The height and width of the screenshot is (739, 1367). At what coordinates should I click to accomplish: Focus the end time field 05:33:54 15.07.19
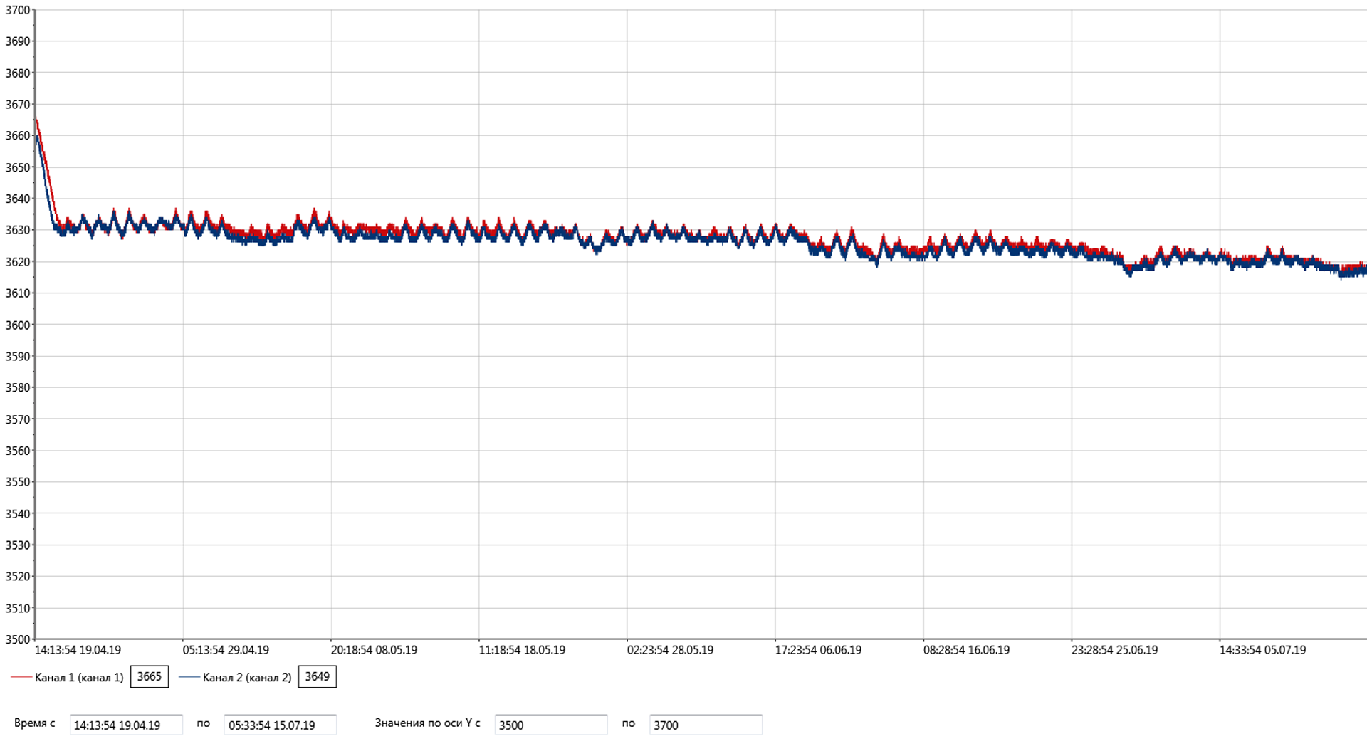[280, 725]
